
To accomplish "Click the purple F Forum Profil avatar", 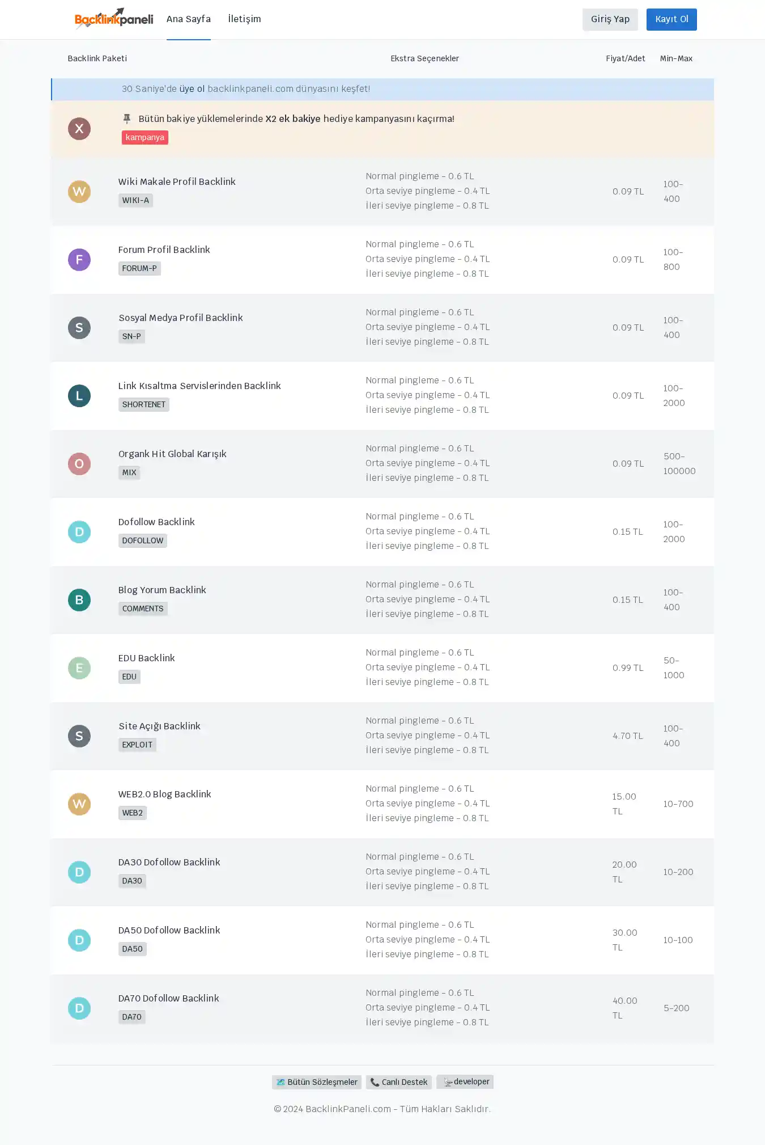I will [x=79, y=260].
